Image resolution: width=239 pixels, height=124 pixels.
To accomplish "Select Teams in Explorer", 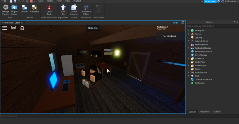I will pos(197,69).
